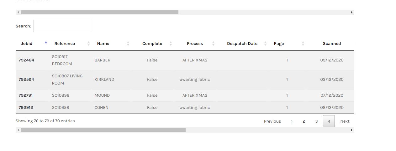
Task: Go to pagination page 3
Action: click(316, 121)
